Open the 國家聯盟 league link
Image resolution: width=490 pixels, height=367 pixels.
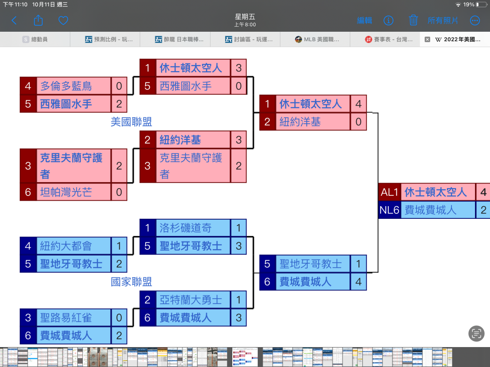[131, 282]
